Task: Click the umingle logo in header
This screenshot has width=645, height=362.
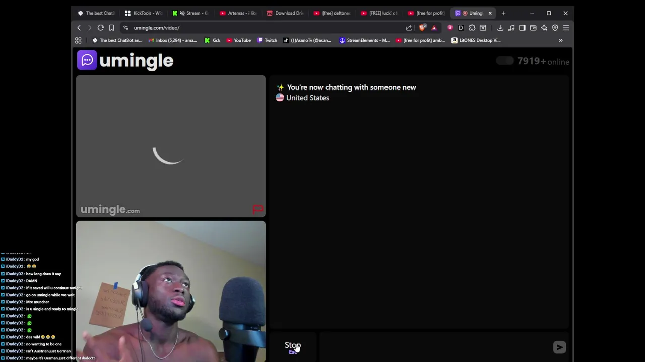Action: point(125,60)
